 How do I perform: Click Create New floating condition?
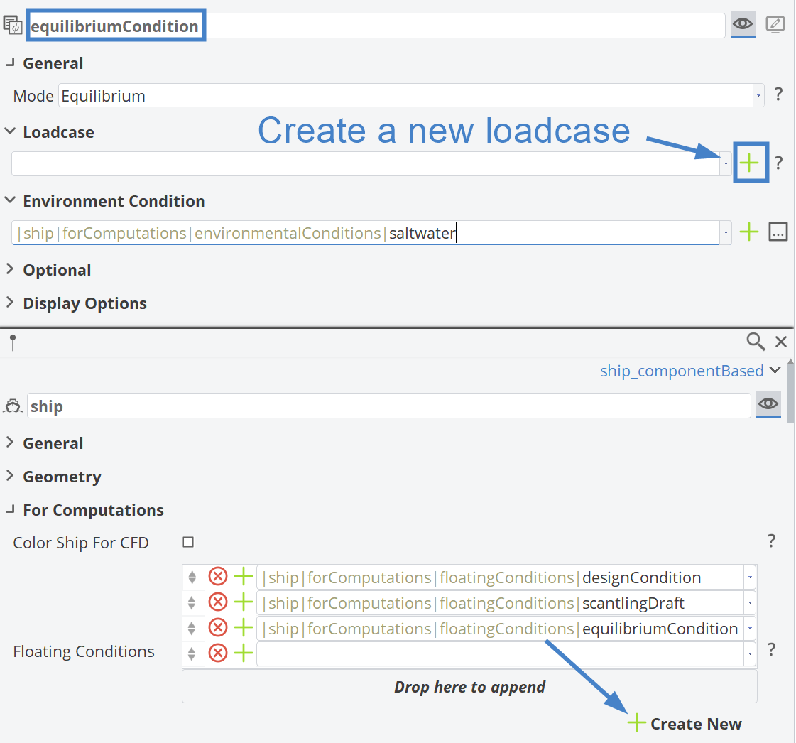(685, 724)
